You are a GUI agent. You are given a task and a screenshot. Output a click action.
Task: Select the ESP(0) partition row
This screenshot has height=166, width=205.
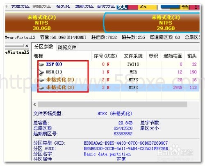coord(115,64)
